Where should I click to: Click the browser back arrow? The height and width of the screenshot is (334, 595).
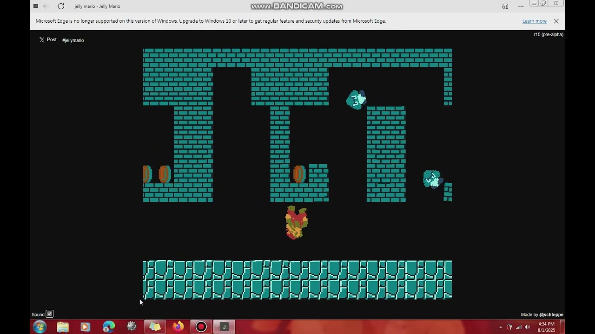[x=46, y=6]
